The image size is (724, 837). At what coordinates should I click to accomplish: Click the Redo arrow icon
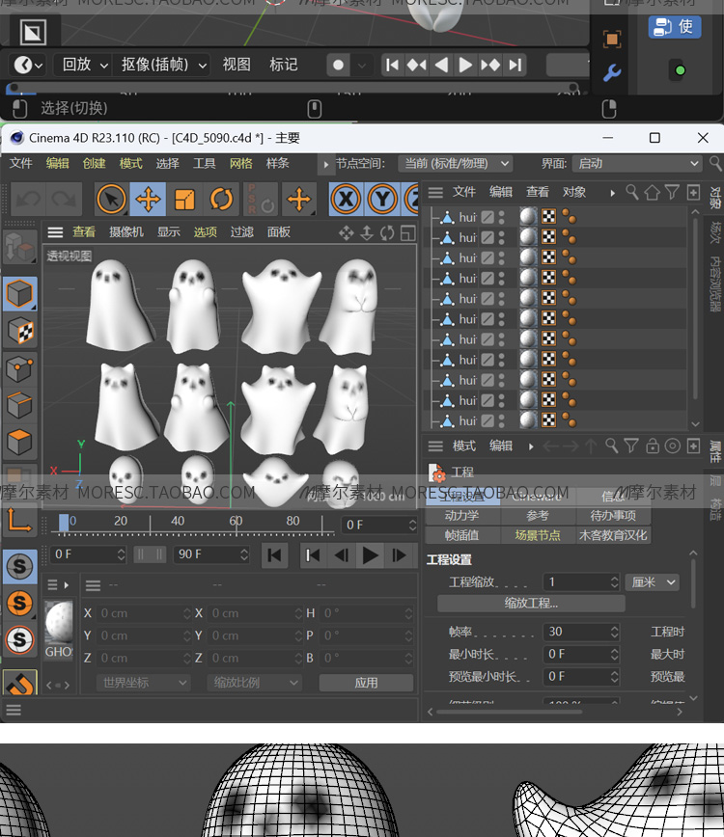[64, 200]
